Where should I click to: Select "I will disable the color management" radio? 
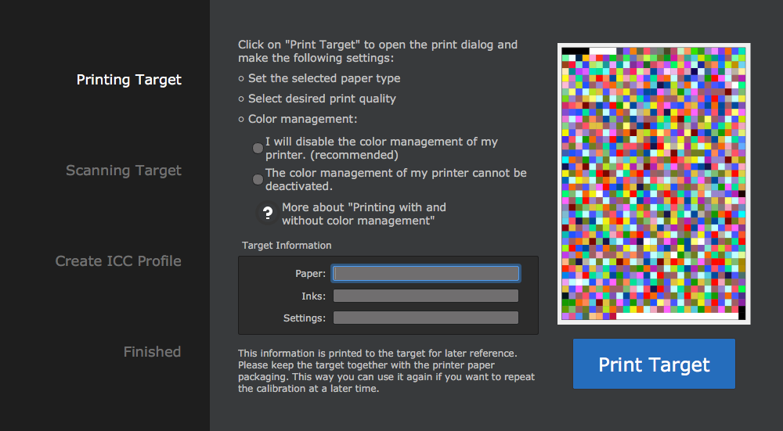258,148
